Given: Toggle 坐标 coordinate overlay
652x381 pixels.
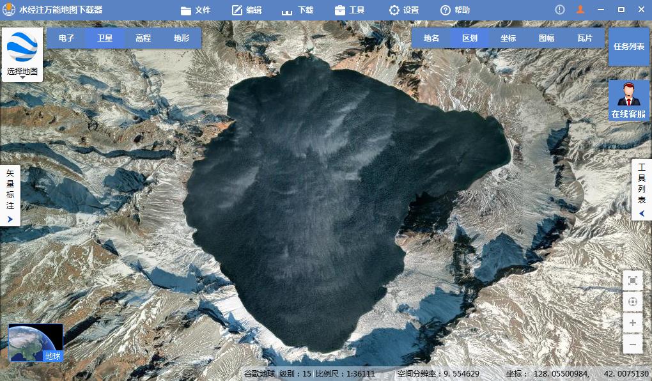Looking at the screenshot, I should click(x=508, y=38).
